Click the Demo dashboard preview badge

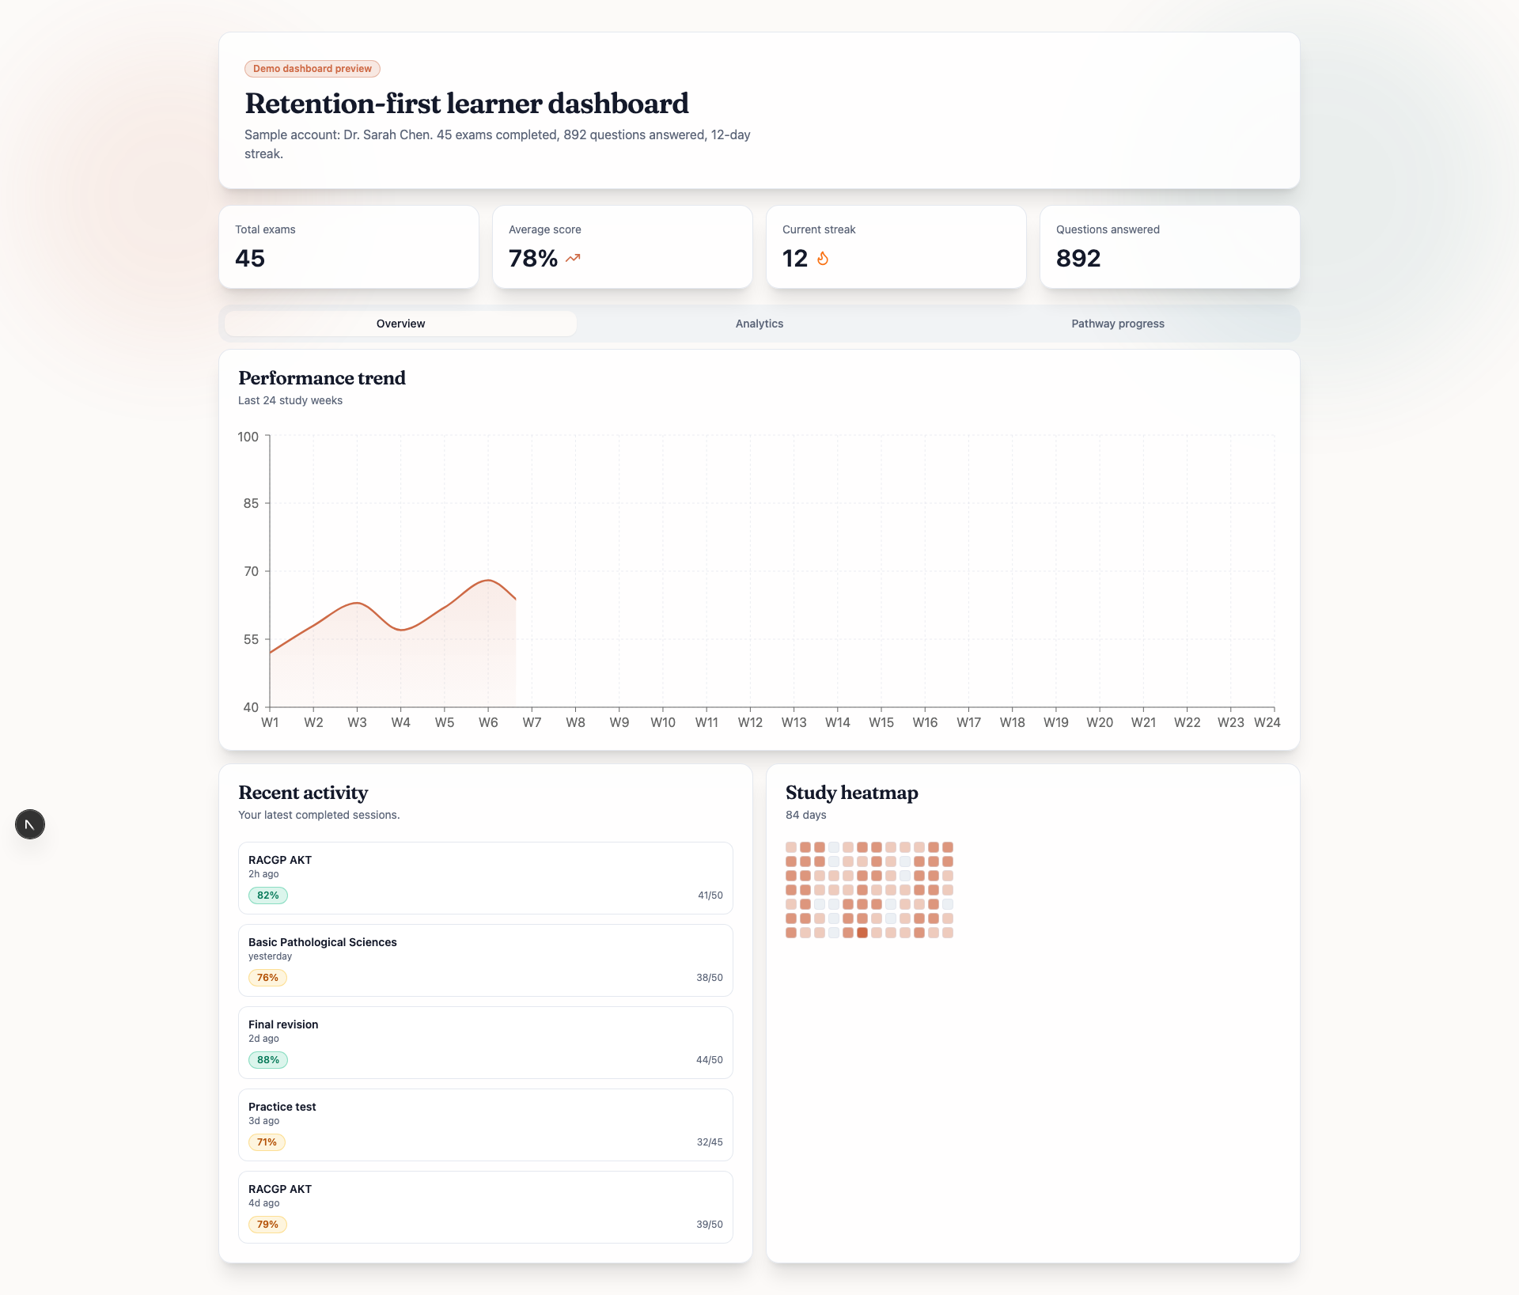[x=313, y=69]
